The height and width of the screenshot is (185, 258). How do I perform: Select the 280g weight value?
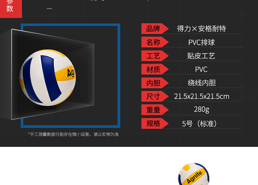201,110
